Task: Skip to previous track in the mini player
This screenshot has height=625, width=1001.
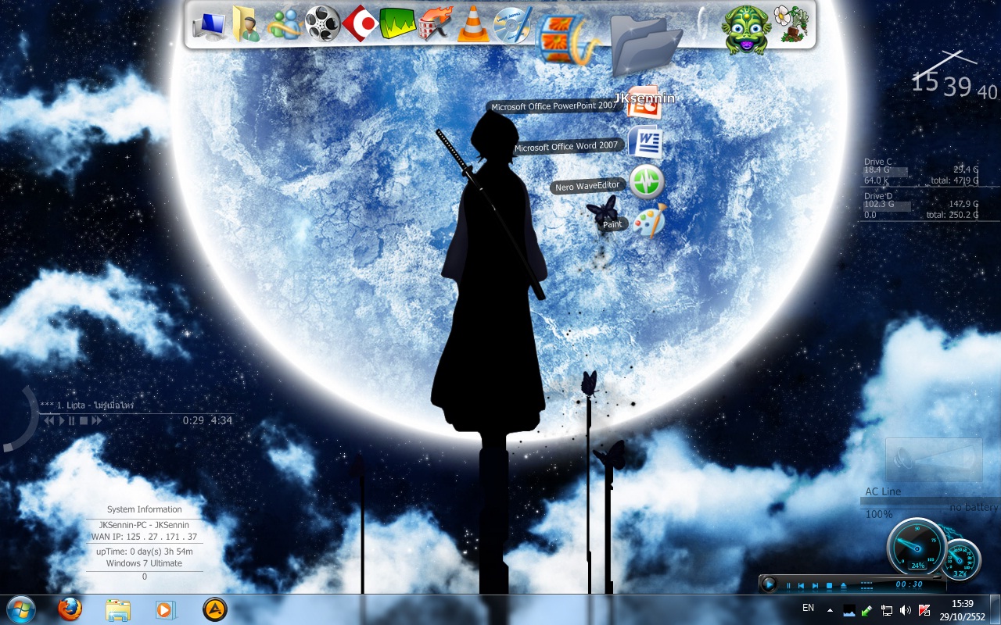Action: (x=802, y=585)
